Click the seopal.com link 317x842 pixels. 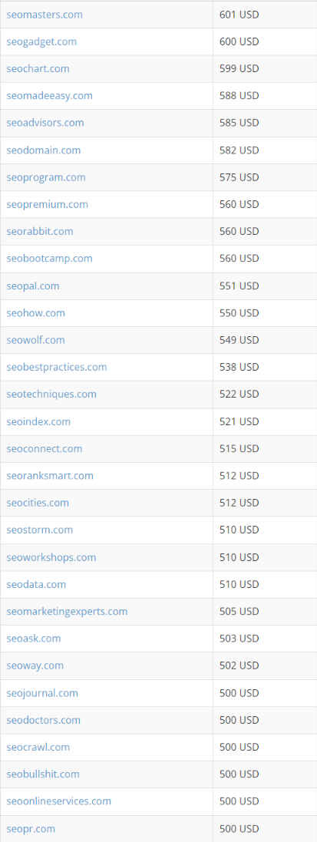pos(33,286)
